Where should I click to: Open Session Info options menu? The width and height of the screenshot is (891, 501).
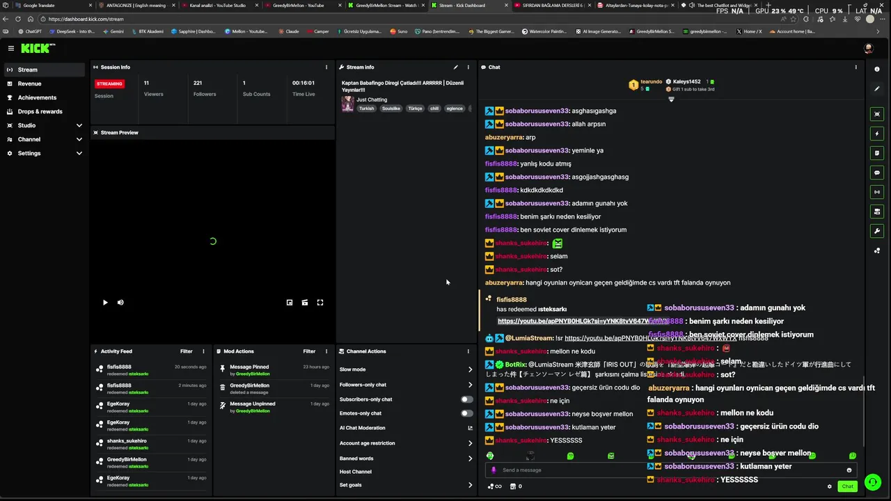point(326,67)
